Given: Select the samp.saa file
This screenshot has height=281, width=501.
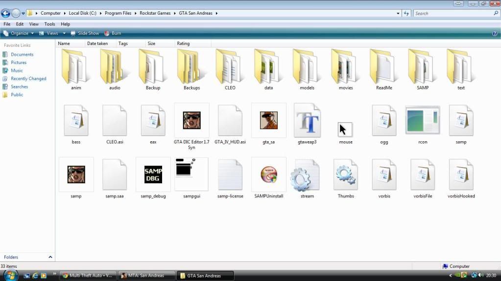Looking at the screenshot, I should click(x=115, y=178).
